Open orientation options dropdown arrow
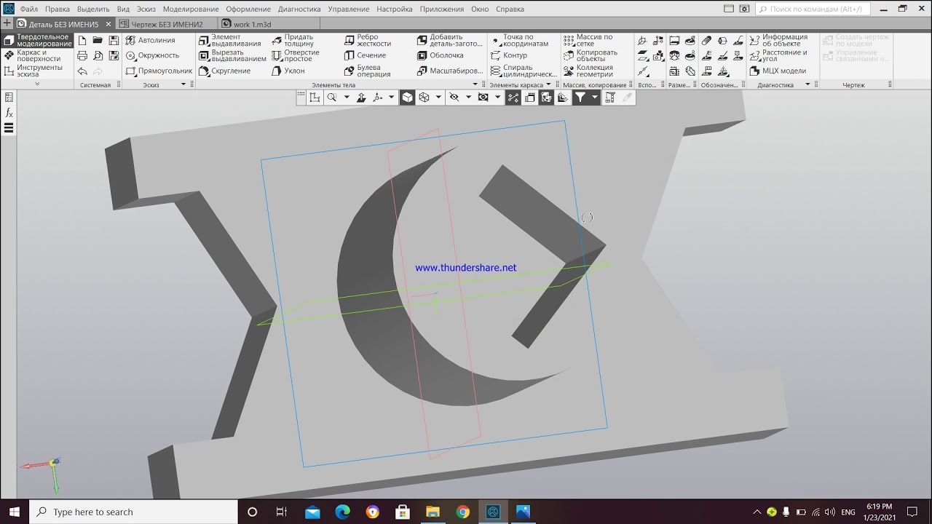This screenshot has width=932, height=524. pyautogui.click(x=391, y=98)
